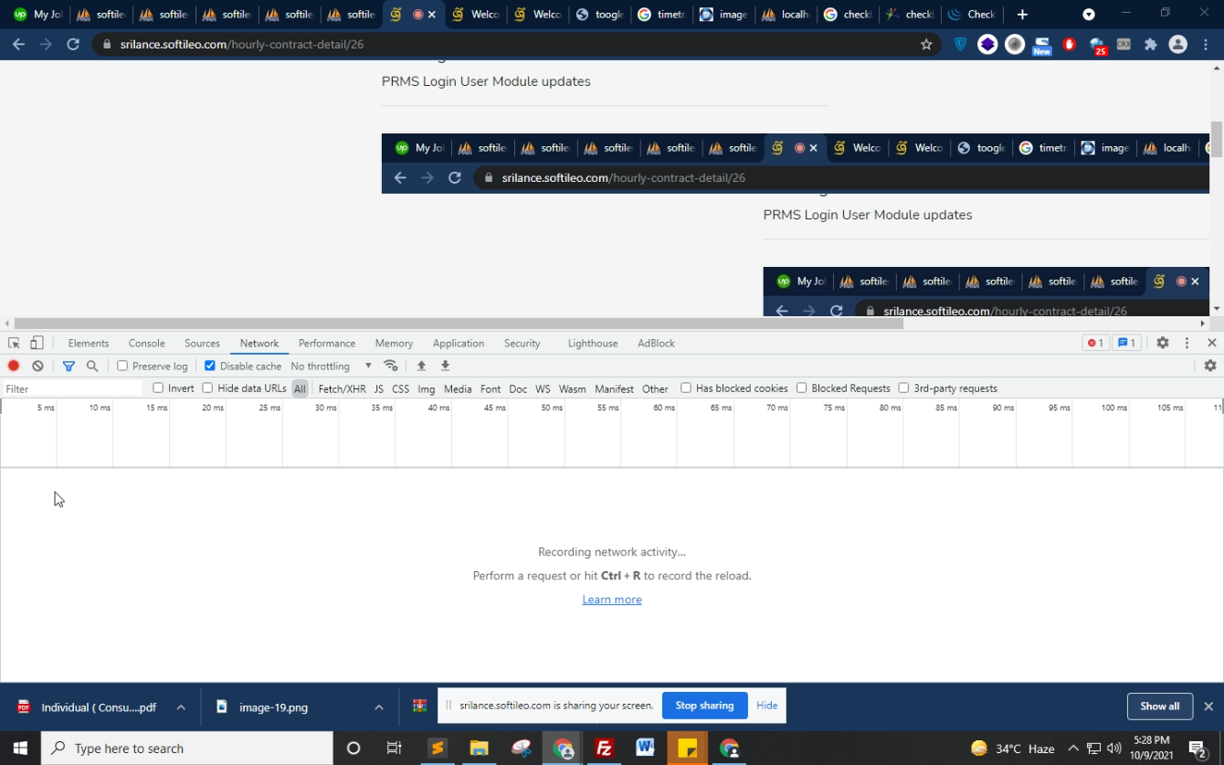
Task: Expand options for the Individual PDF download
Action: pyautogui.click(x=181, y=707)
